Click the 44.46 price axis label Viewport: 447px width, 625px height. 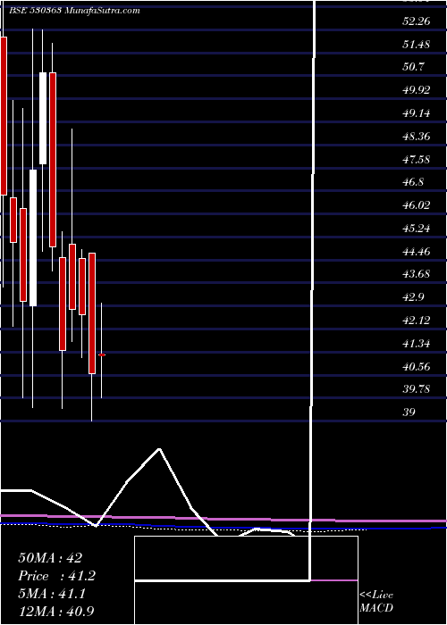417,252
